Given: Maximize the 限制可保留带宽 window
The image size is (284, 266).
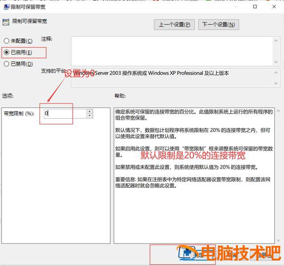Looking at the screenshot, I should 255,7.
